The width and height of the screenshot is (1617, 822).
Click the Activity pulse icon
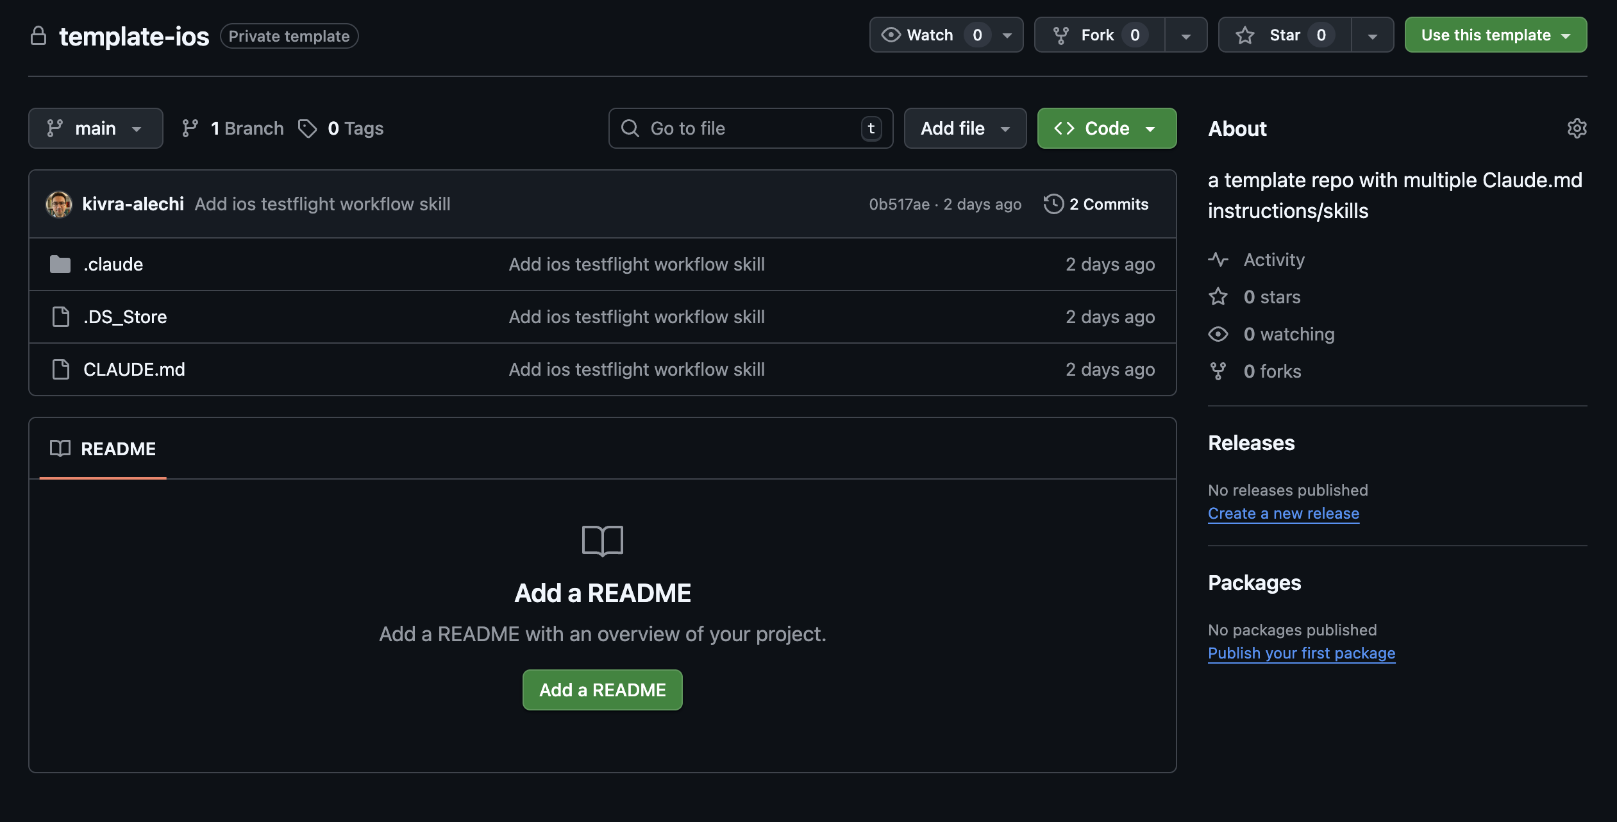click(x=1218, y=260)
